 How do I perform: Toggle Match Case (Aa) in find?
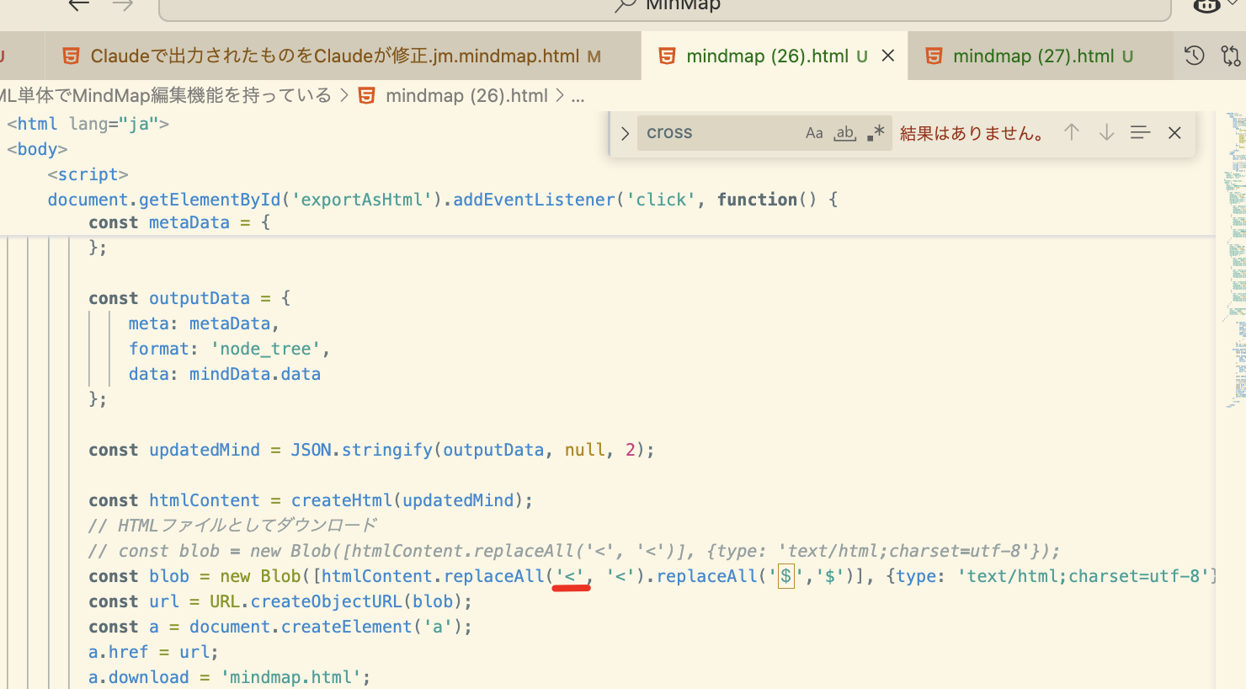point(814,133)
